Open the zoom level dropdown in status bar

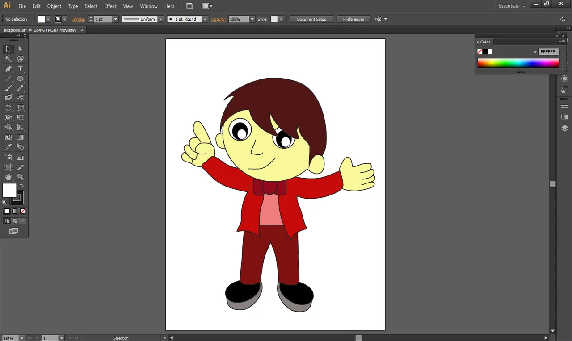tap(21, 338)
